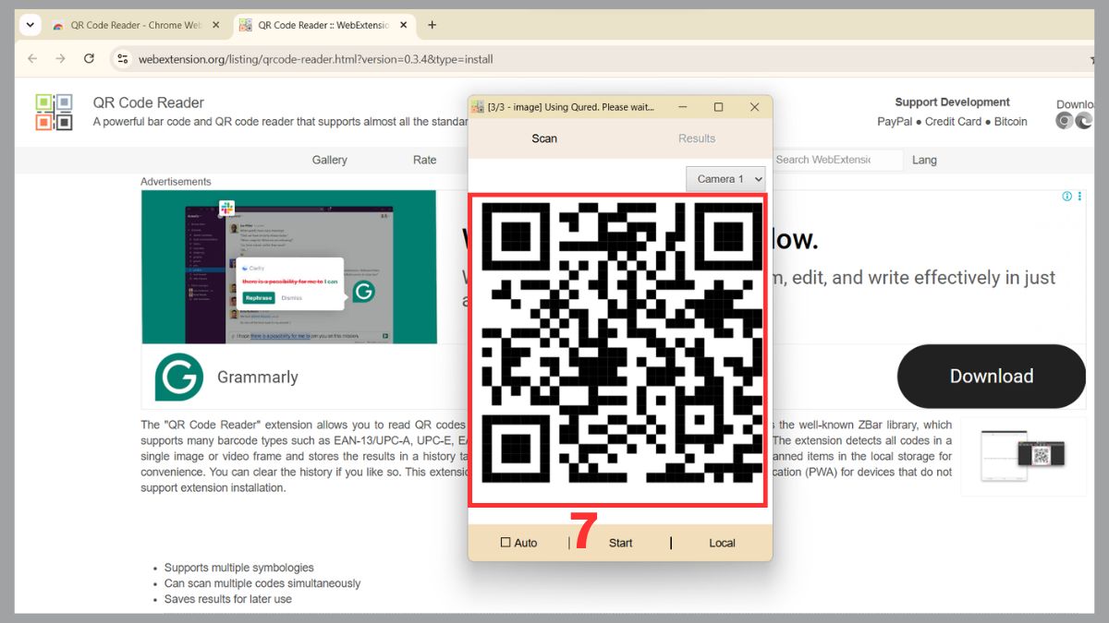Donate via the PayPal link
Screen dimensions: 1109x623
click(x=895, y=122)
